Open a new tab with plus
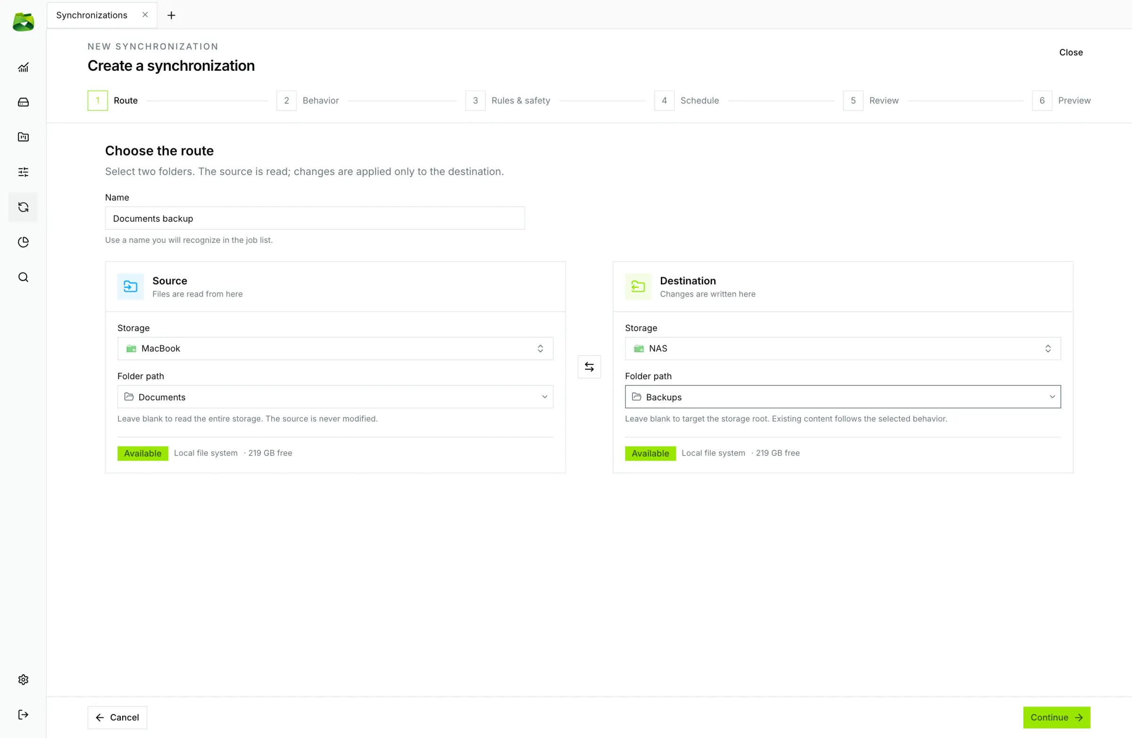Image resolution: width=1132 pixels, height=738 pixels. pos(171,15)
